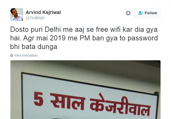This screenshot has width=171, height=119.
Task: Click the @TrollKejri handle
Action: click(35, 18)
